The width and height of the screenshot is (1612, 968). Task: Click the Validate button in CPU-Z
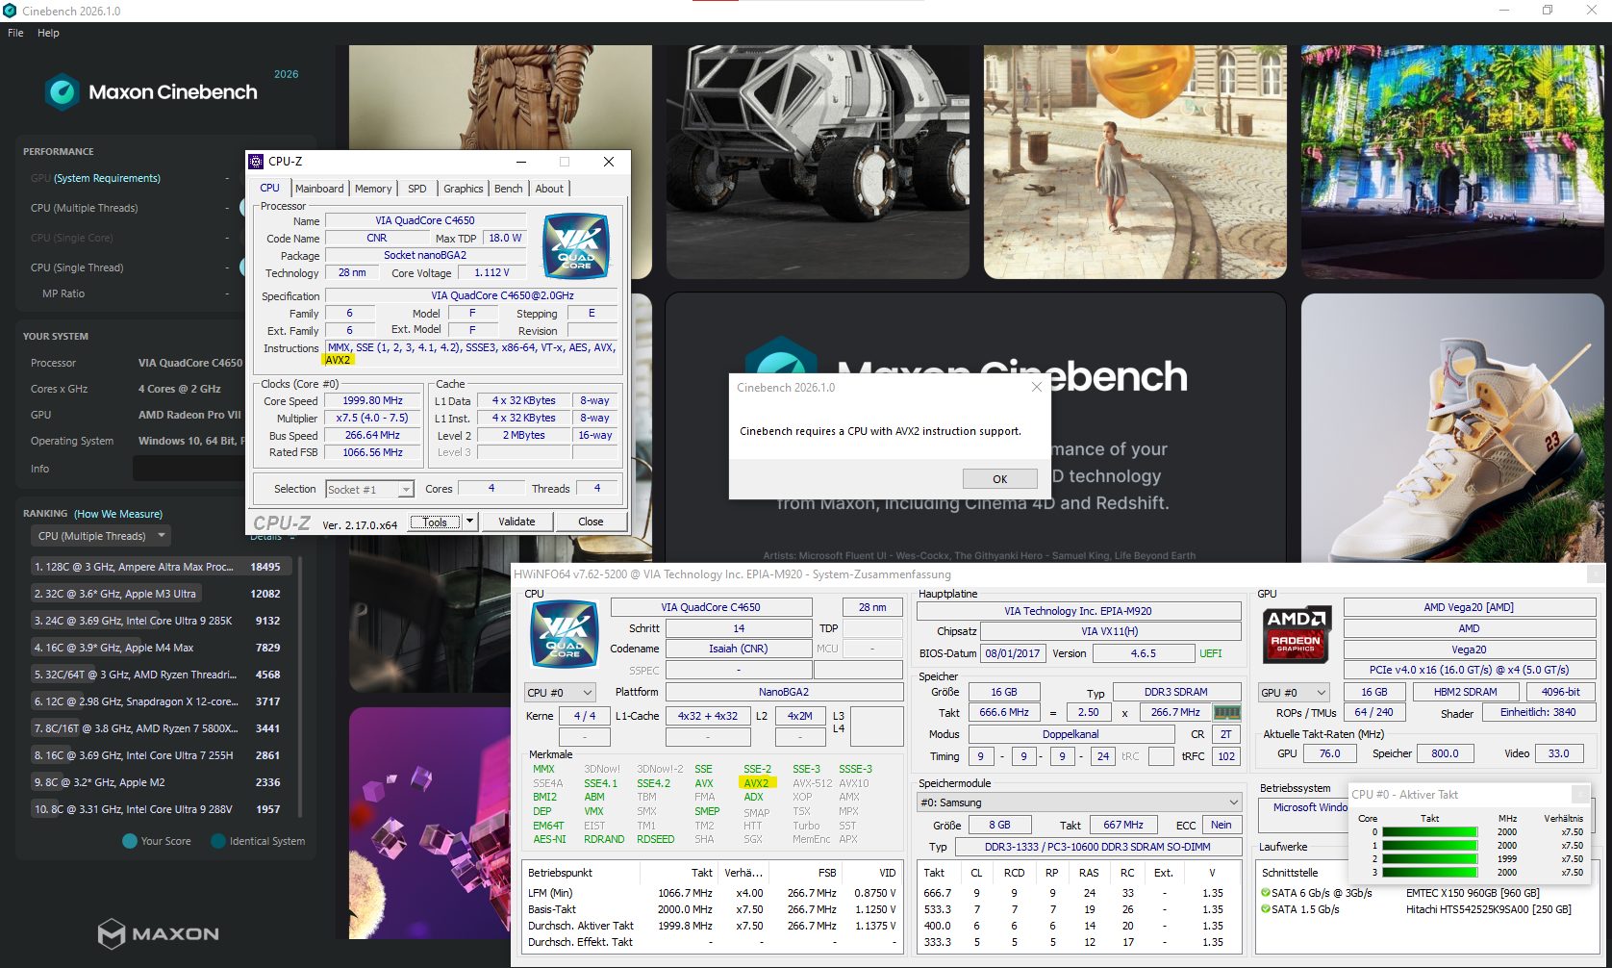516,522
